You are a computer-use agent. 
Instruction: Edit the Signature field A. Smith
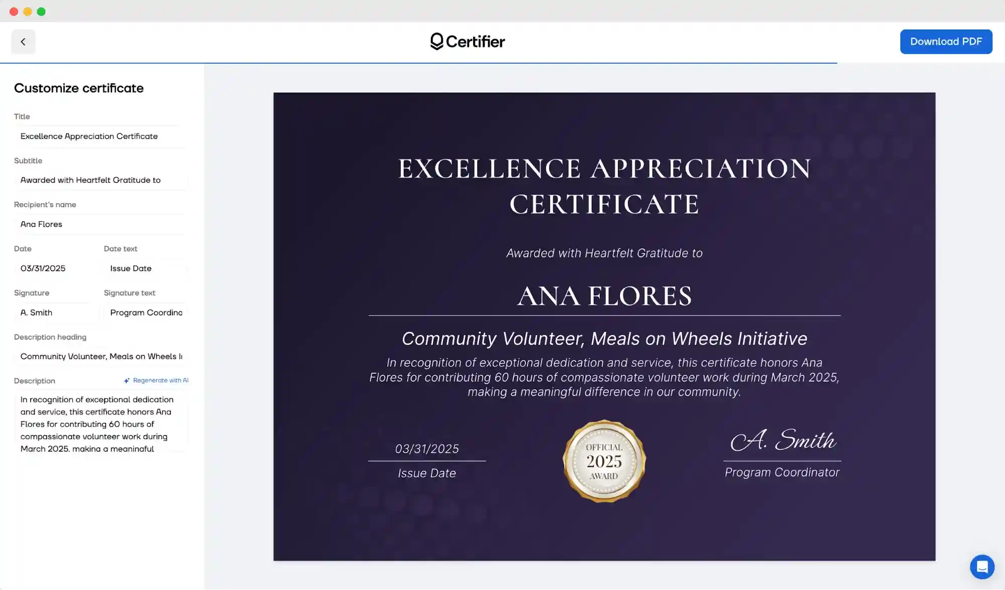point(56,313)
